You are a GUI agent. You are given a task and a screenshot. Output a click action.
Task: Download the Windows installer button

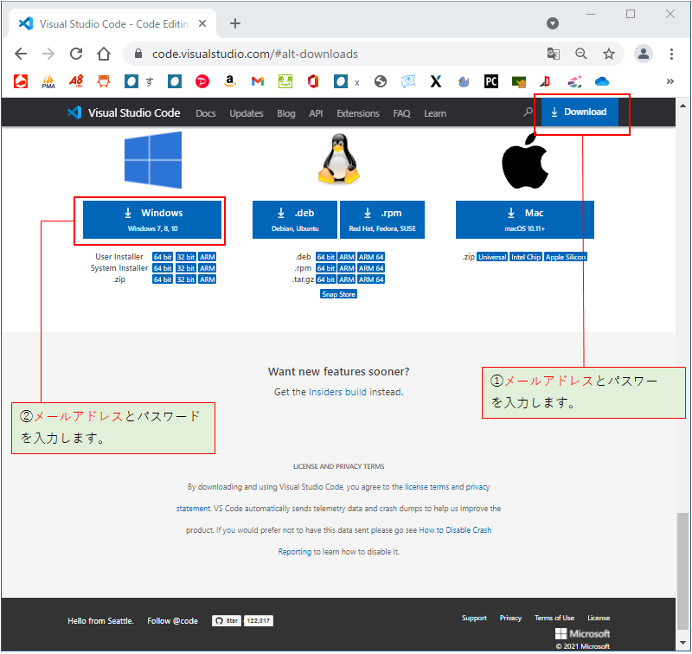click(x=153, y=220)
